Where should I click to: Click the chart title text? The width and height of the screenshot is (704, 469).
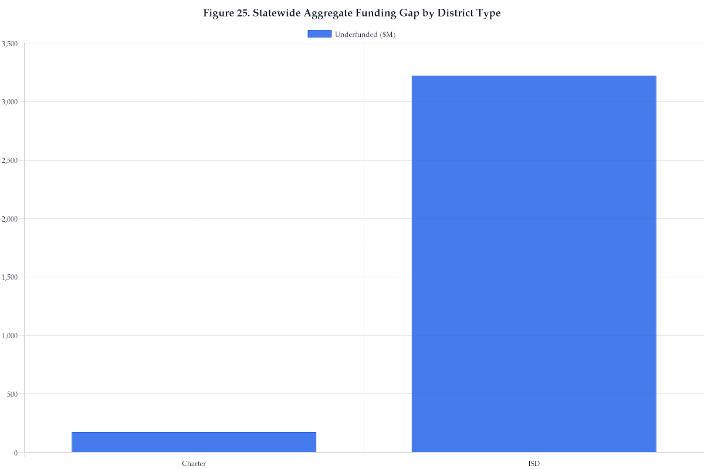click(351, 13)
